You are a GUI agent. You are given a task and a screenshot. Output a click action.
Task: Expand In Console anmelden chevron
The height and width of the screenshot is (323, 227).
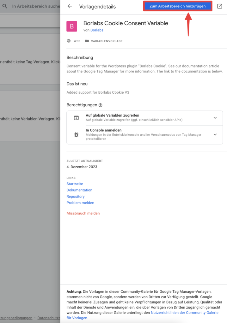click(x=215, y=134)
